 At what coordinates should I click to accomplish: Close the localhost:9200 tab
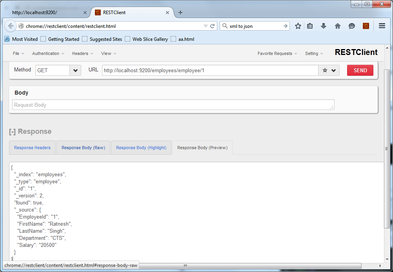click(85, 13)
